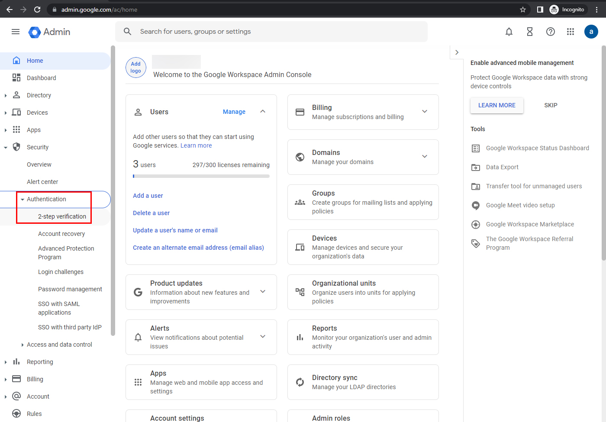The image size is (606, 422).
Task: Click the hamburger main menu icon
Action: (16, 32)
